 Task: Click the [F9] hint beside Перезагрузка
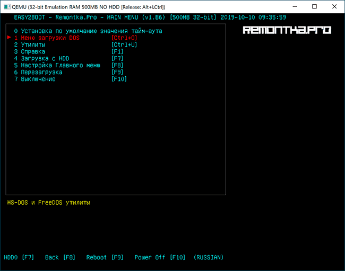[x=117, y=72]
